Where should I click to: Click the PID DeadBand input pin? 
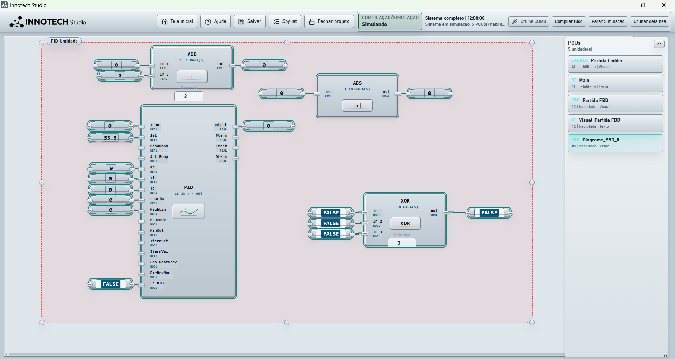pos(141,148)
